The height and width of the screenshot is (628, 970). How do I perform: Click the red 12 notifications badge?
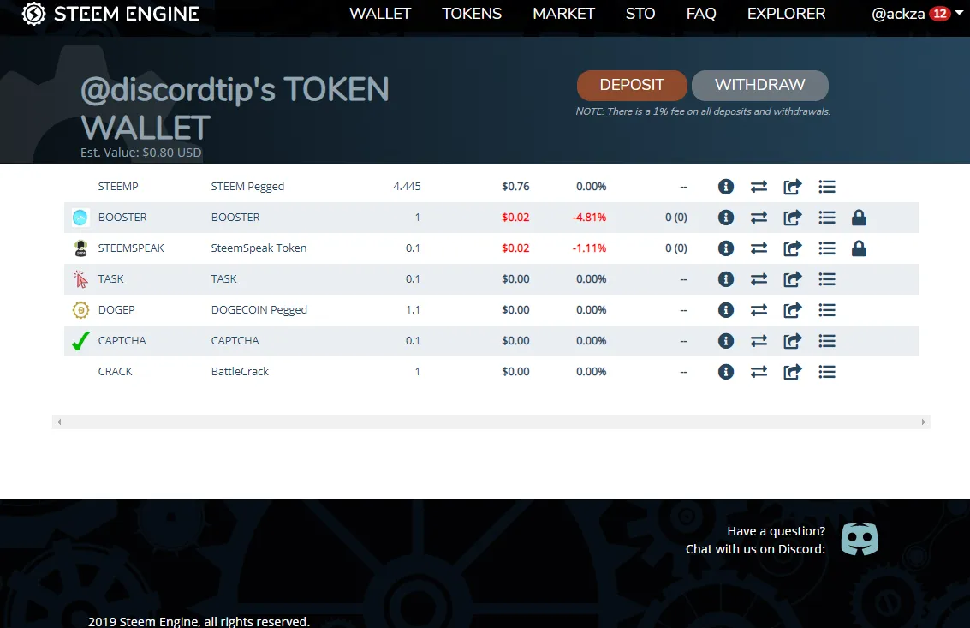(x=940, y=14)
